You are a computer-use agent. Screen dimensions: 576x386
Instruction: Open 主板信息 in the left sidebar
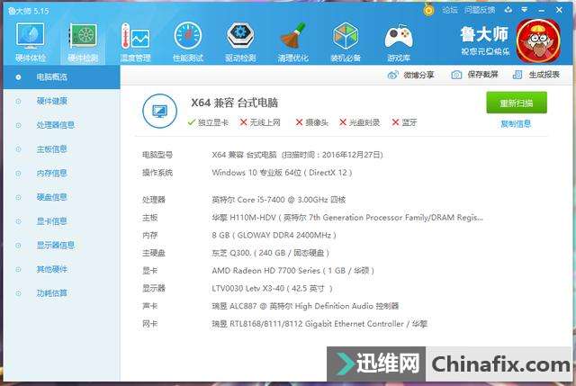pyautogui.click(x=51, y=149)
